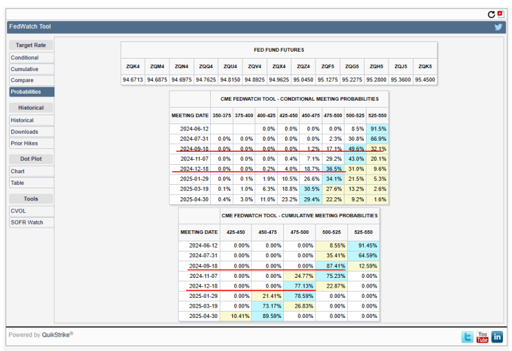
Task: Open the SOFR Watch tool
Action: click(32, 222)
